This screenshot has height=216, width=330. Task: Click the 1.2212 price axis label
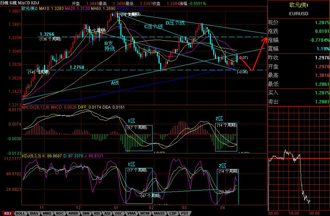(x=15, y=105)
